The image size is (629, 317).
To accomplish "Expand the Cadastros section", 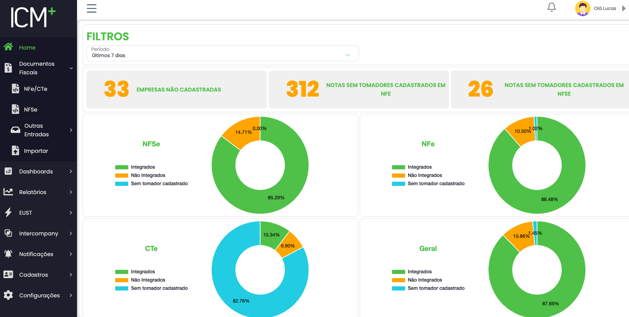I will [x=34, y=274].
